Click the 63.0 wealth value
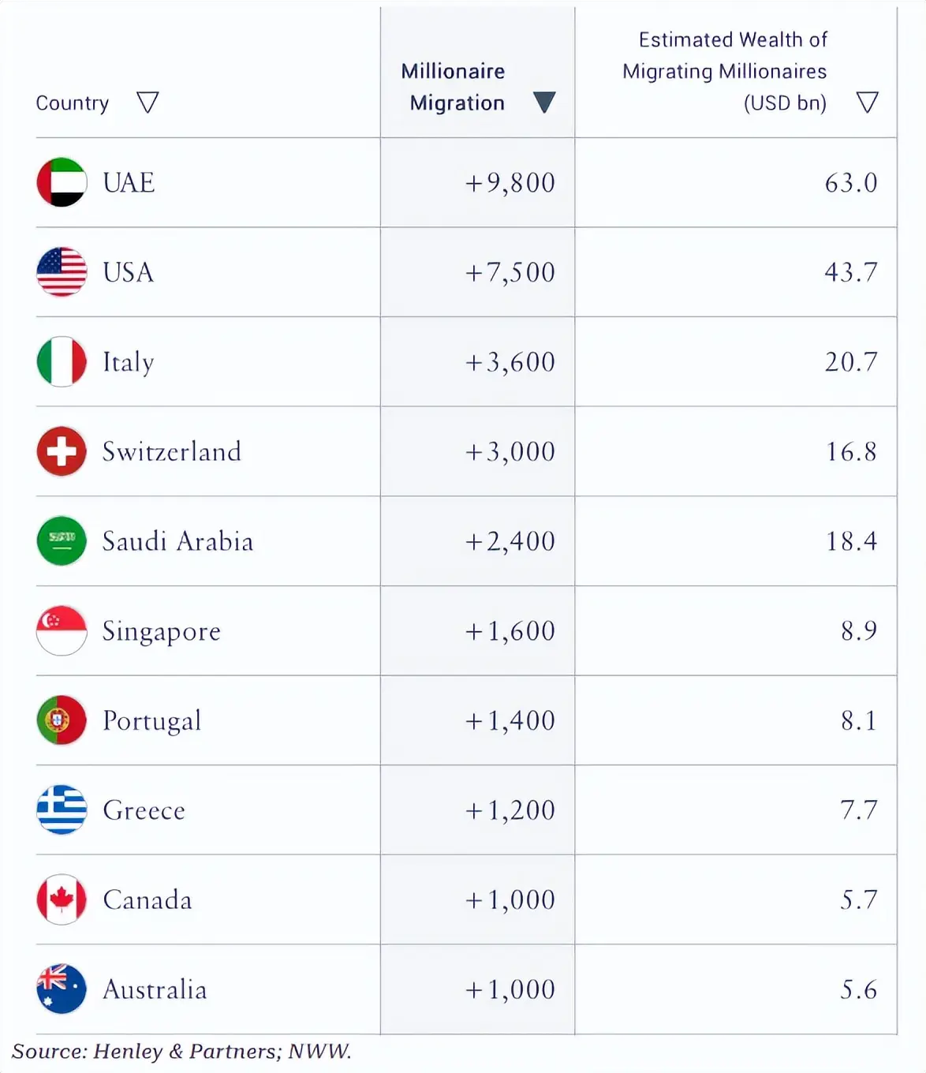This screenshot has width=926, height=1073. pyautogui.click(x=851, y=183)
